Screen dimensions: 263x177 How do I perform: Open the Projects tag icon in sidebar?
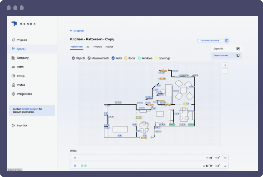(x=13, y=40)
